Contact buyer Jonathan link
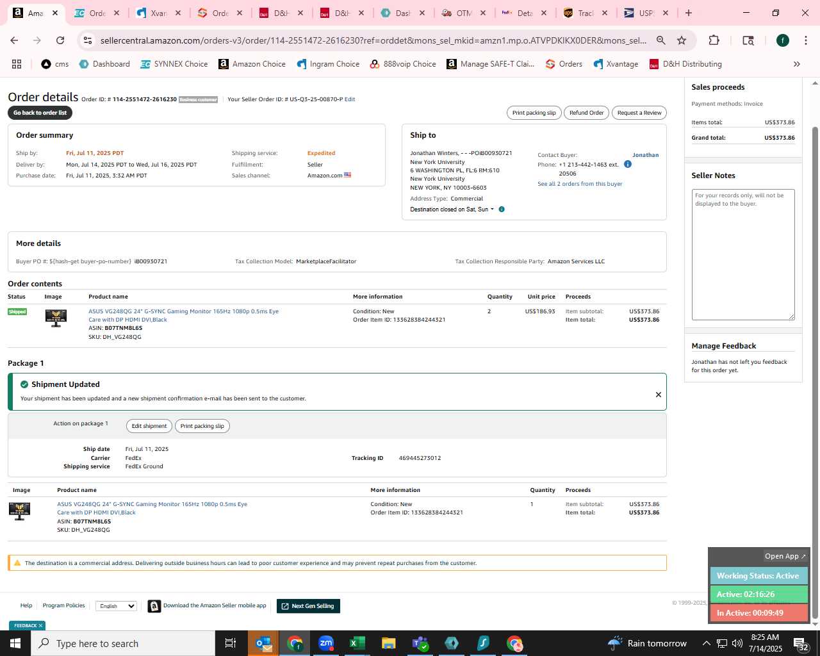Image resolution: width=820 pixels, height=656 pixels. tap(645, 155)
